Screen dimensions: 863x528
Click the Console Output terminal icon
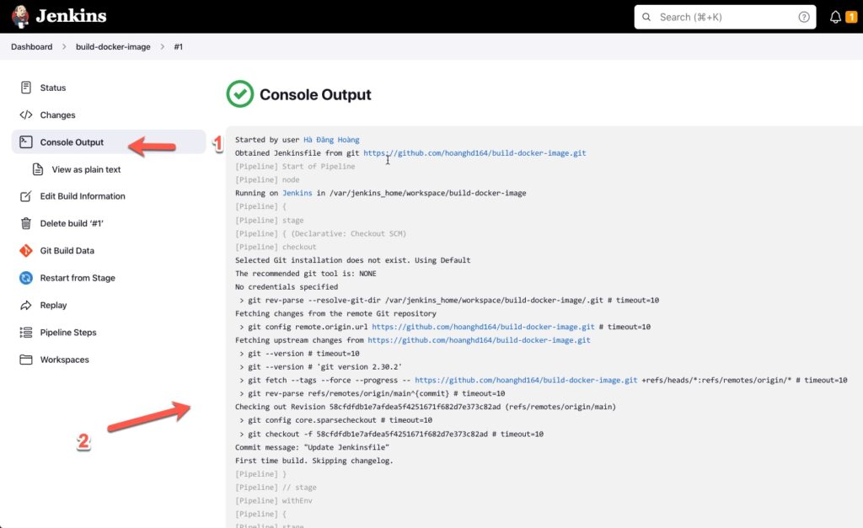click(x=26, y=142)
